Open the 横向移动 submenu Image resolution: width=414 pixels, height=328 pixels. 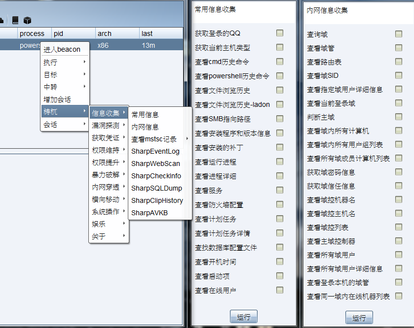[109, 199]
